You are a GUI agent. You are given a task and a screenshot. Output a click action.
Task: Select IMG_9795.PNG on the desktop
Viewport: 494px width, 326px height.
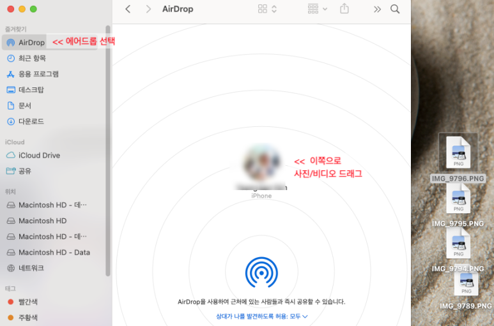point(458,206)
